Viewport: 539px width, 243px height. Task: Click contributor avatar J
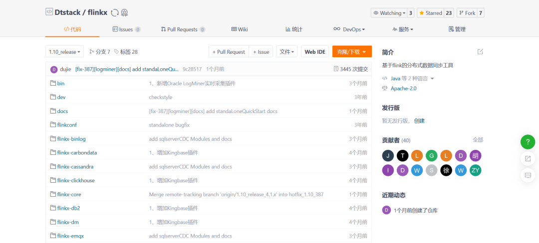click(388, 156)
